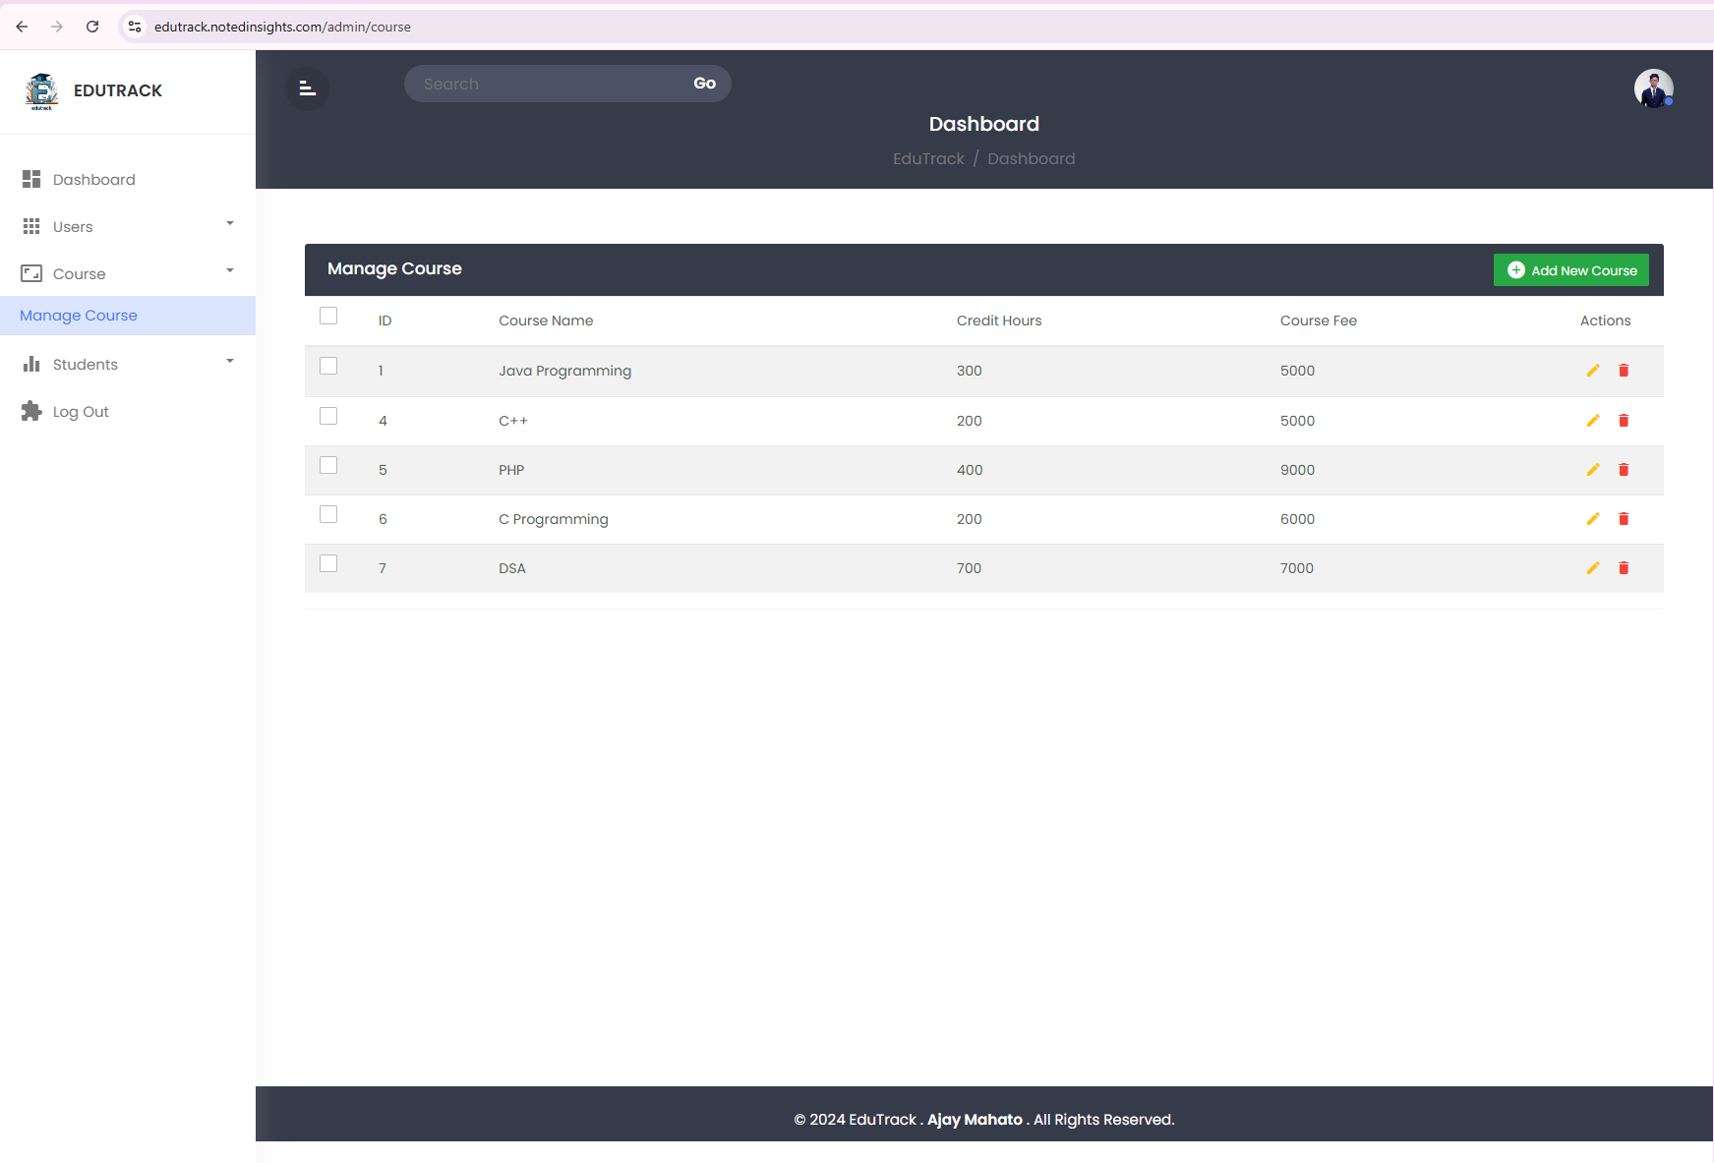Click the Students bar-chart icon
This screenshot has width=1714, height=1163.
[32, 364]
